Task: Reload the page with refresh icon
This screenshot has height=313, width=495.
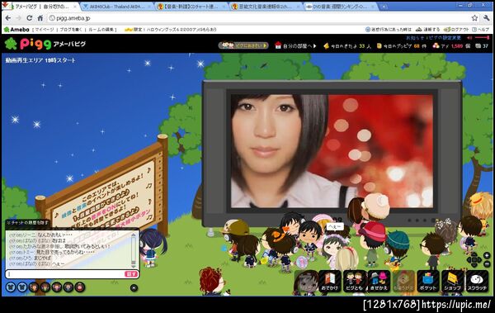Action: click(30, 18)
